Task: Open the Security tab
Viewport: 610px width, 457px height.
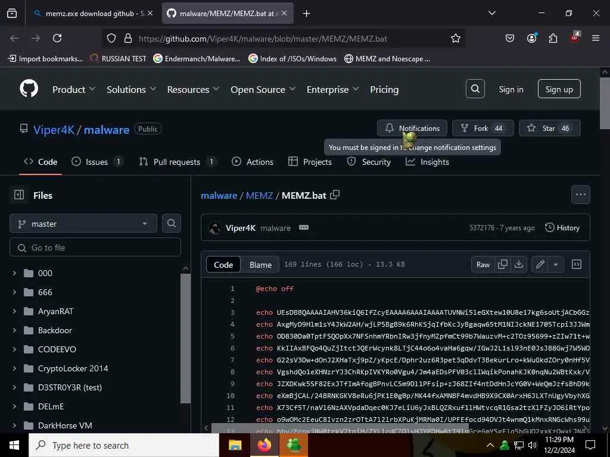Action: click(x=369, y=162)
